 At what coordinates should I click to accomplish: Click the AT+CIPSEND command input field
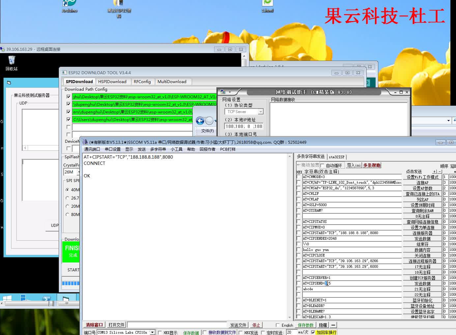click(x=352, y=283)
